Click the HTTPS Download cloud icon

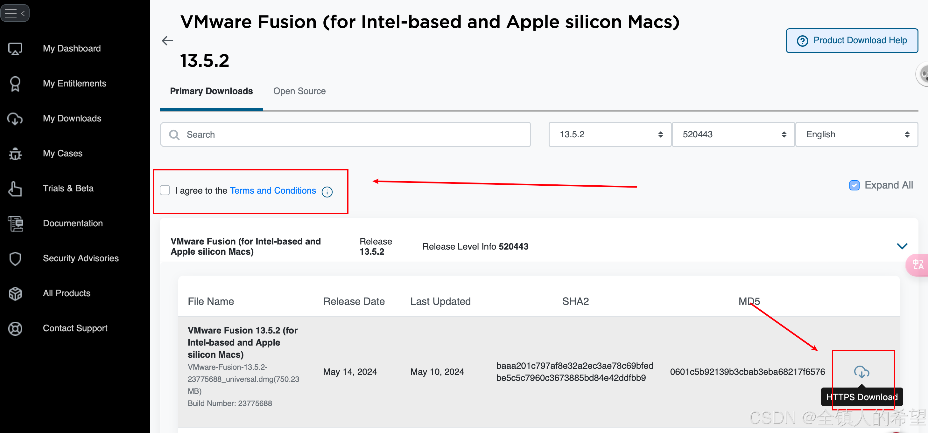[x=861, y=372]
